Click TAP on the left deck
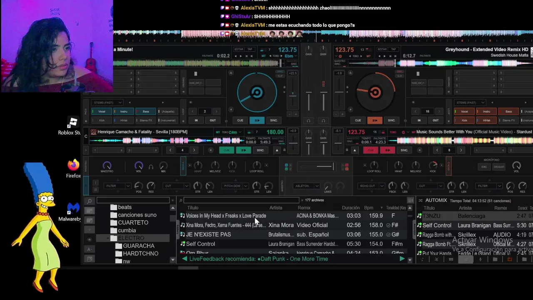Image resolution: width=533 pixels, height=300 pixels. 250,49
